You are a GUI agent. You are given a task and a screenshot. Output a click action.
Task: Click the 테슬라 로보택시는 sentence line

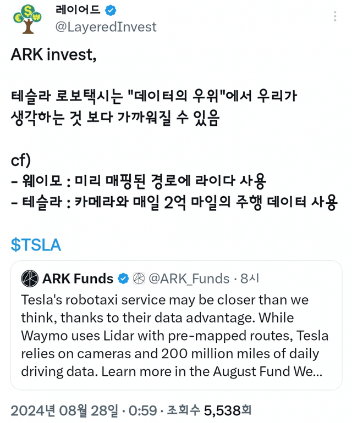(154, 97)
